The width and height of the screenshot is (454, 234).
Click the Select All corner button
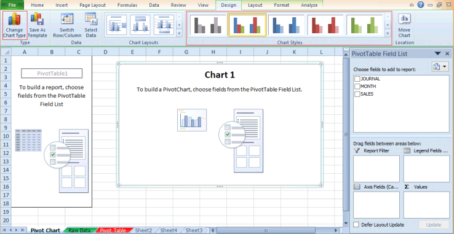tap(6, 52)
